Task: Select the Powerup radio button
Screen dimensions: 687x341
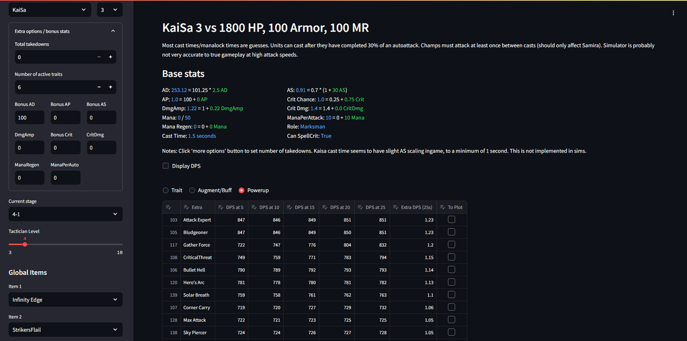Action: point(242,191)
